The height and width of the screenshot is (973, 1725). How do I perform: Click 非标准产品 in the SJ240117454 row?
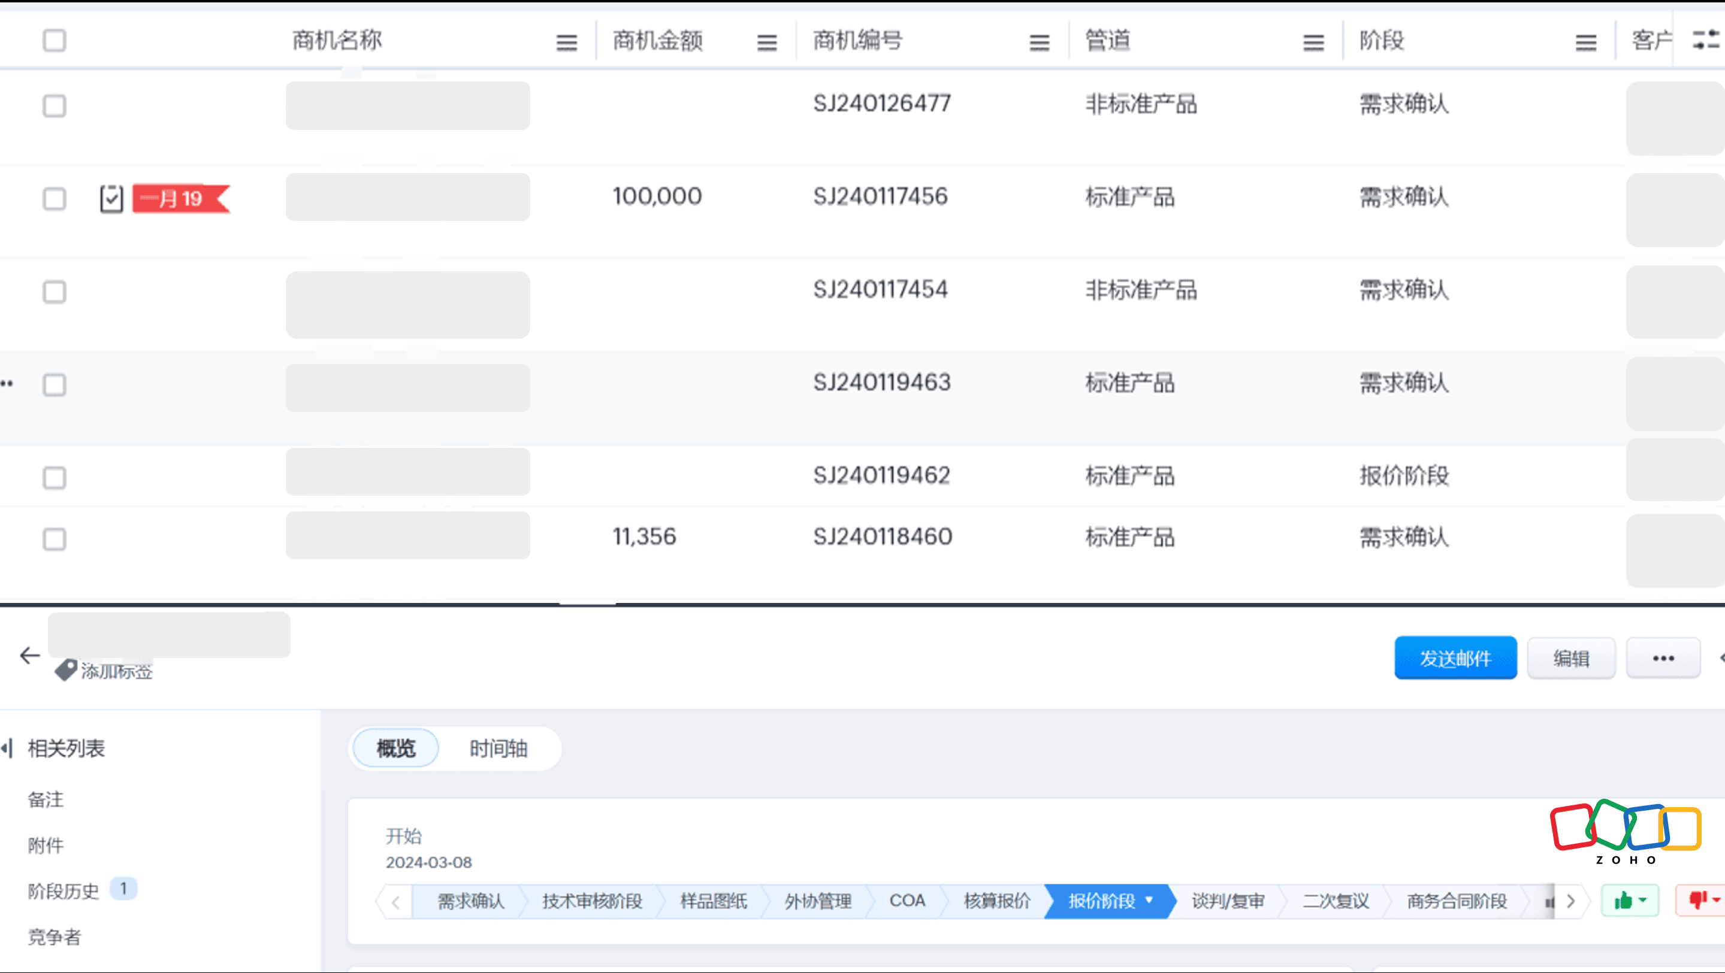[1141, 290]
